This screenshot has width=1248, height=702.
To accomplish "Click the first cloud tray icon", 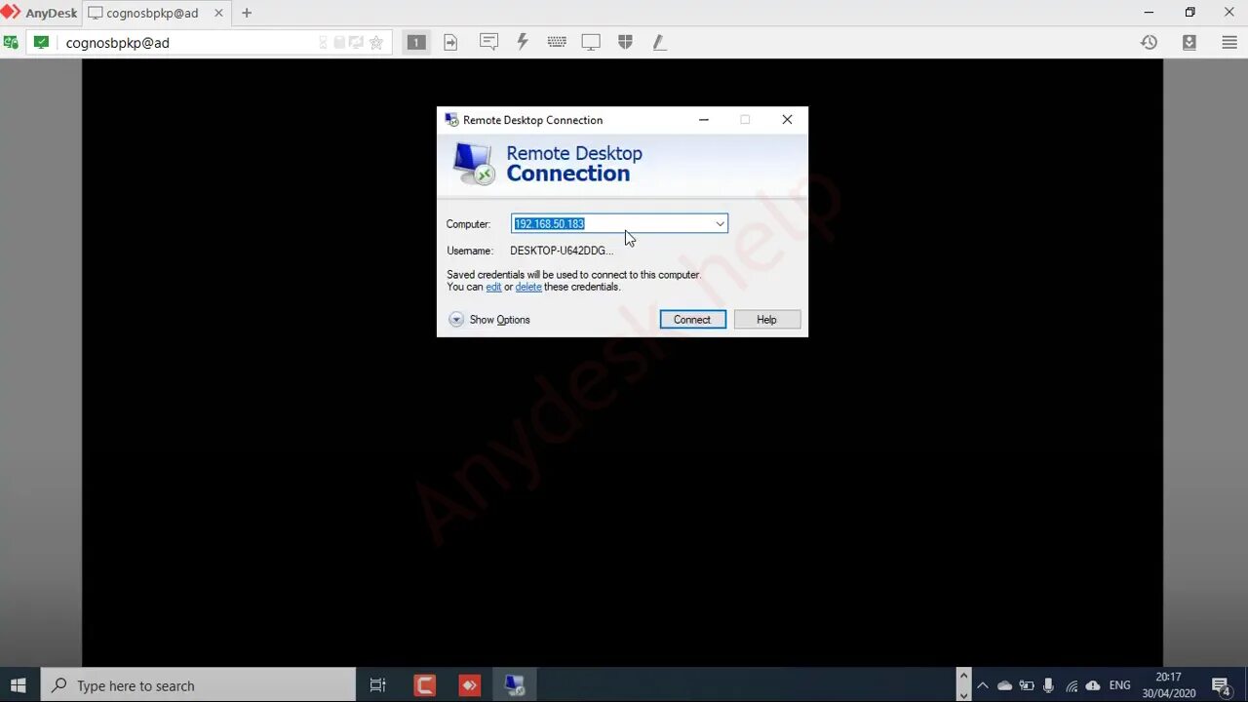I will coord(1004,685).
